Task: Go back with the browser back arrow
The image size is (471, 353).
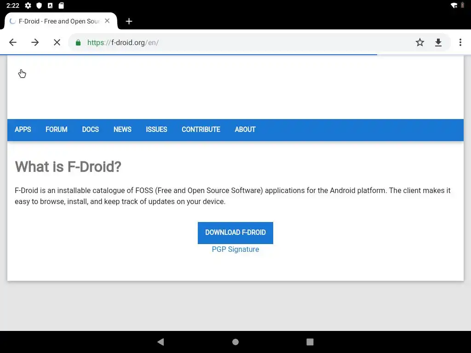Action: pos(13,42)
